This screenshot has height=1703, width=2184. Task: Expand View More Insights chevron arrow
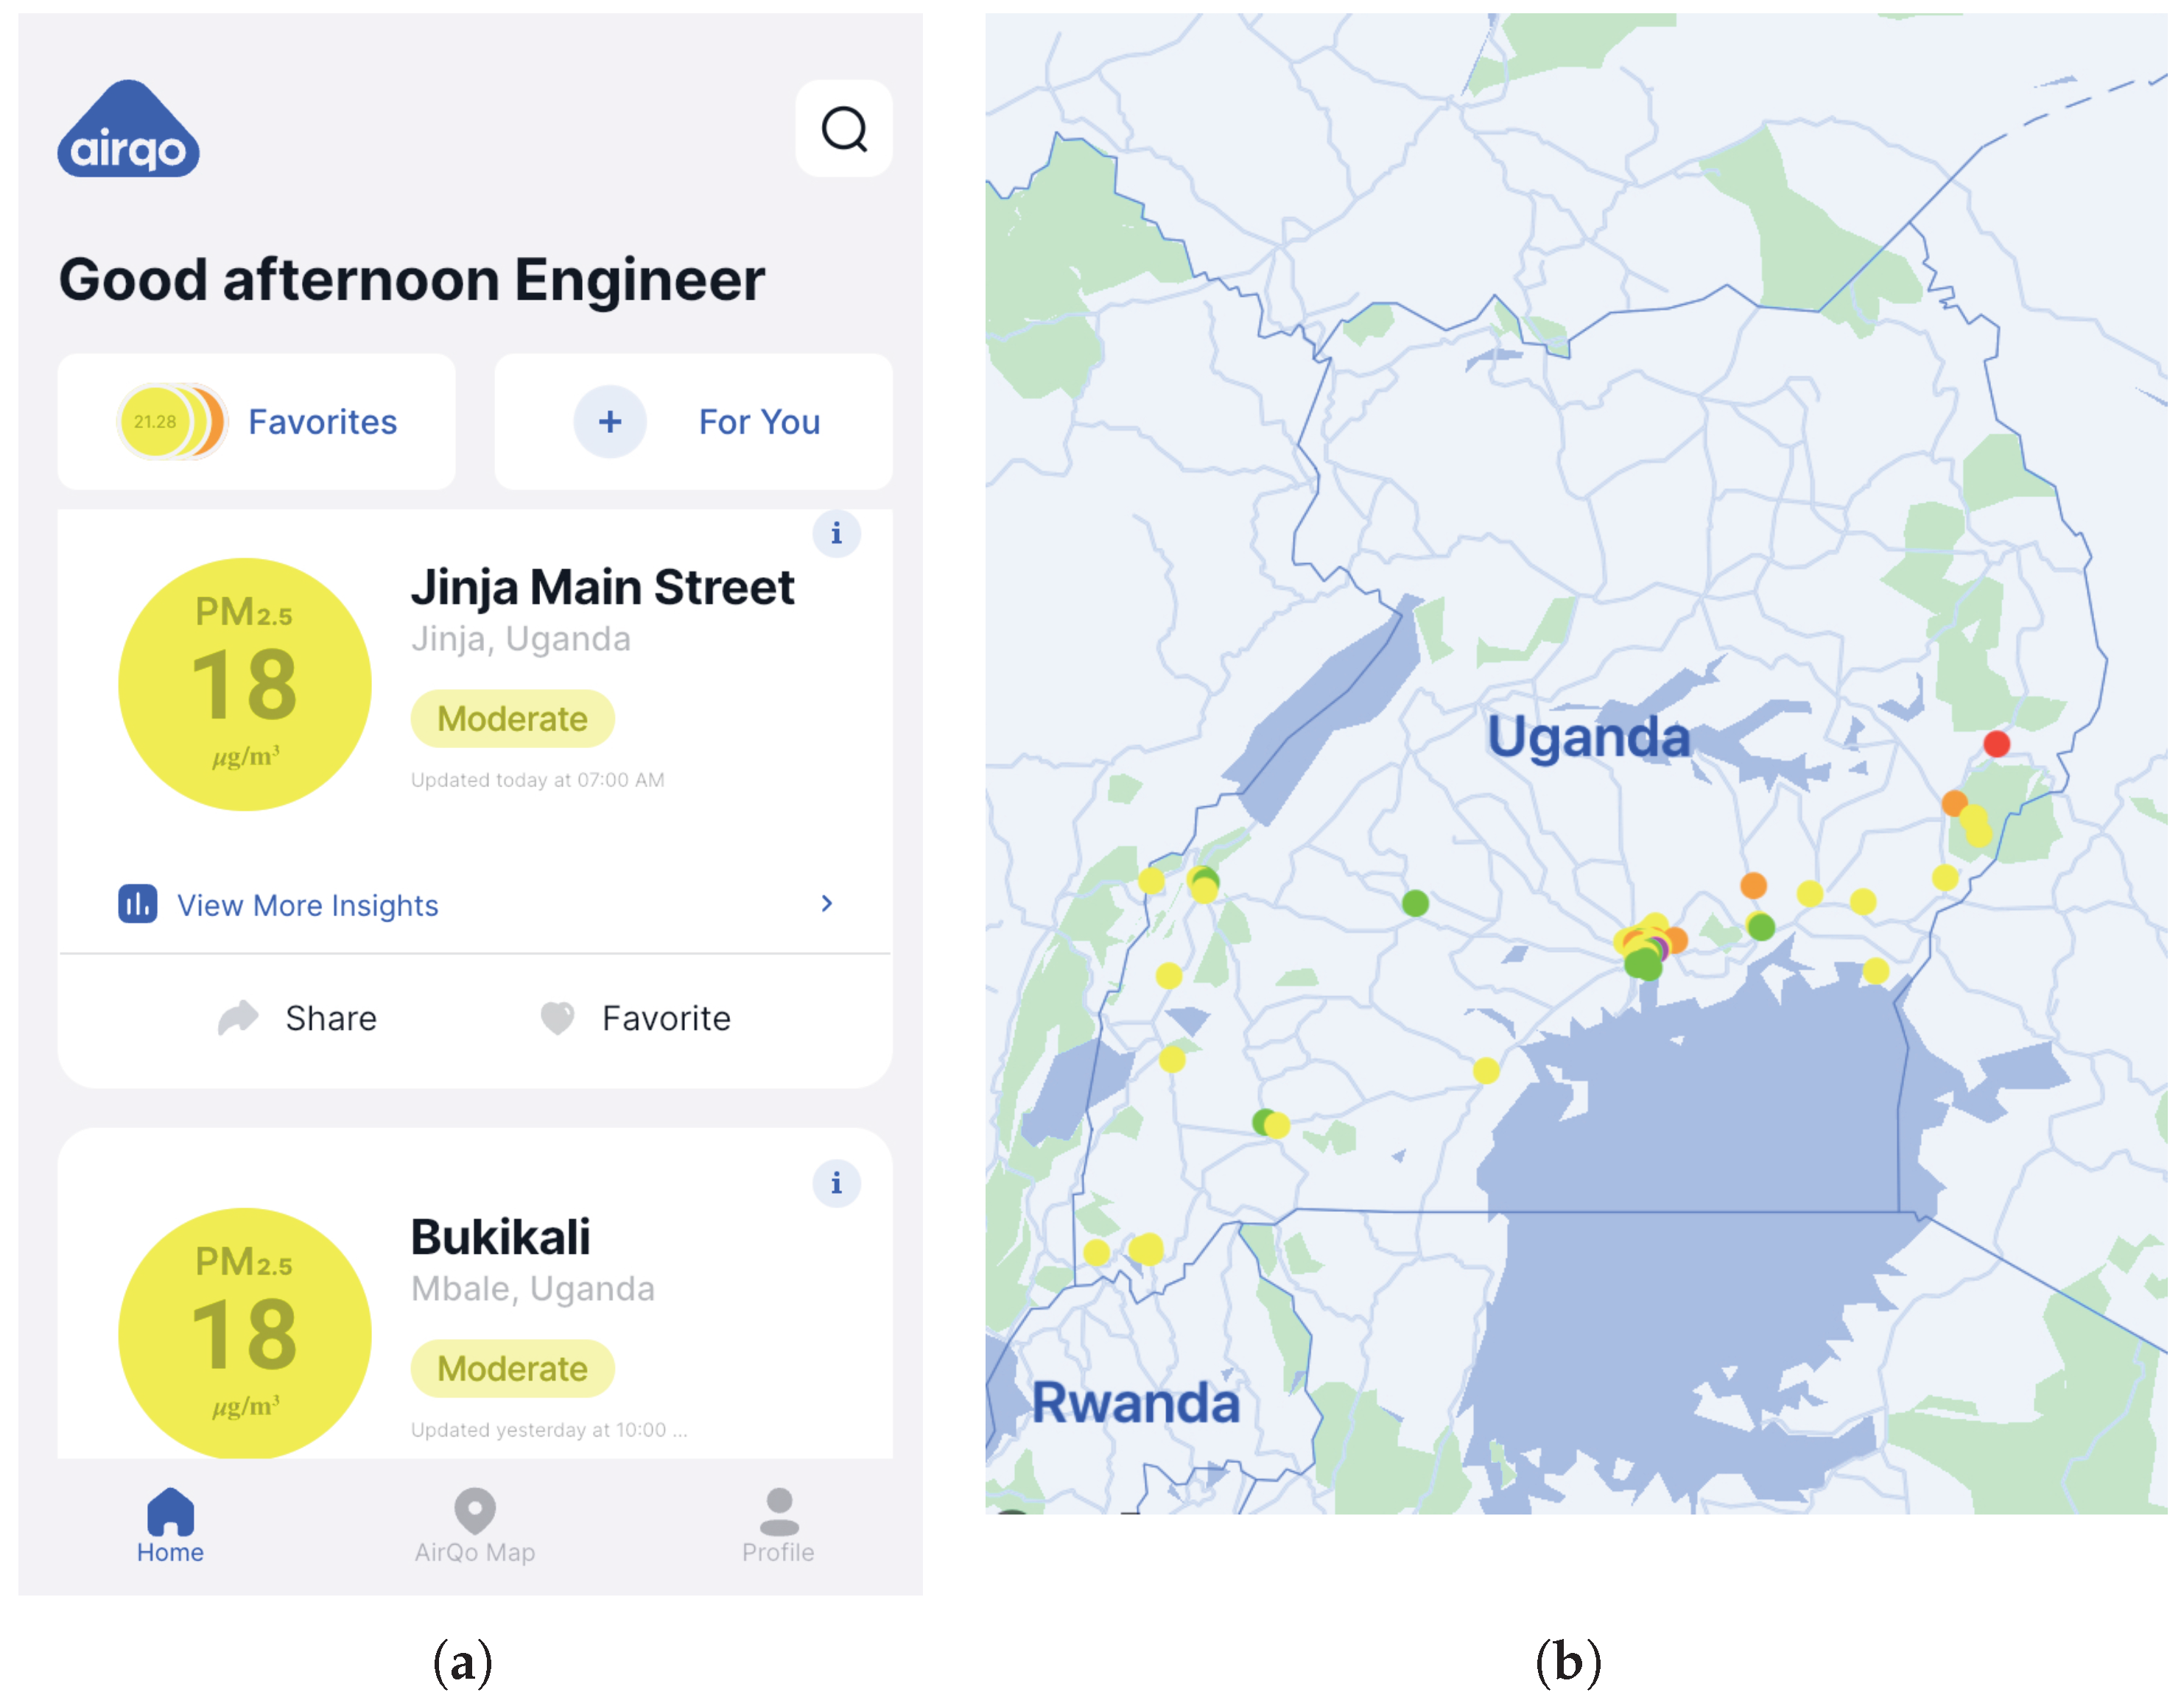[x=826, y=903]
